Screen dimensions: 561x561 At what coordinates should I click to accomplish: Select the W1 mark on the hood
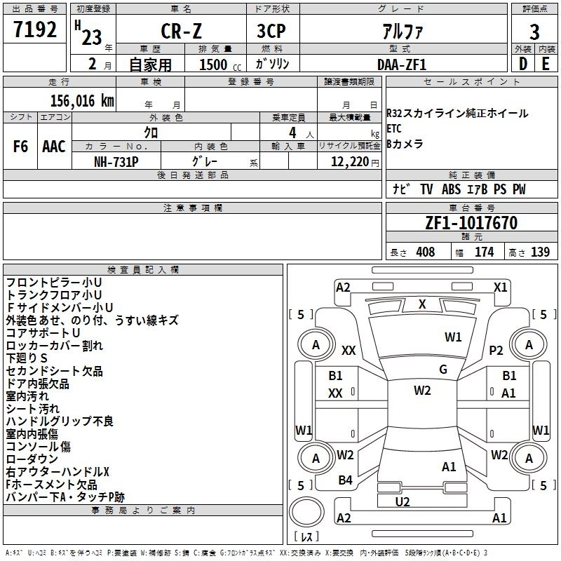(453, 337)
